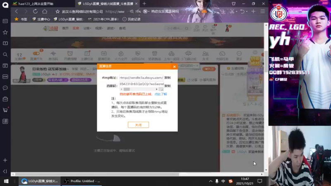331x186 pixels.
Task: Click the undo closed-tab arrow icon
Action: pos(242,12)
